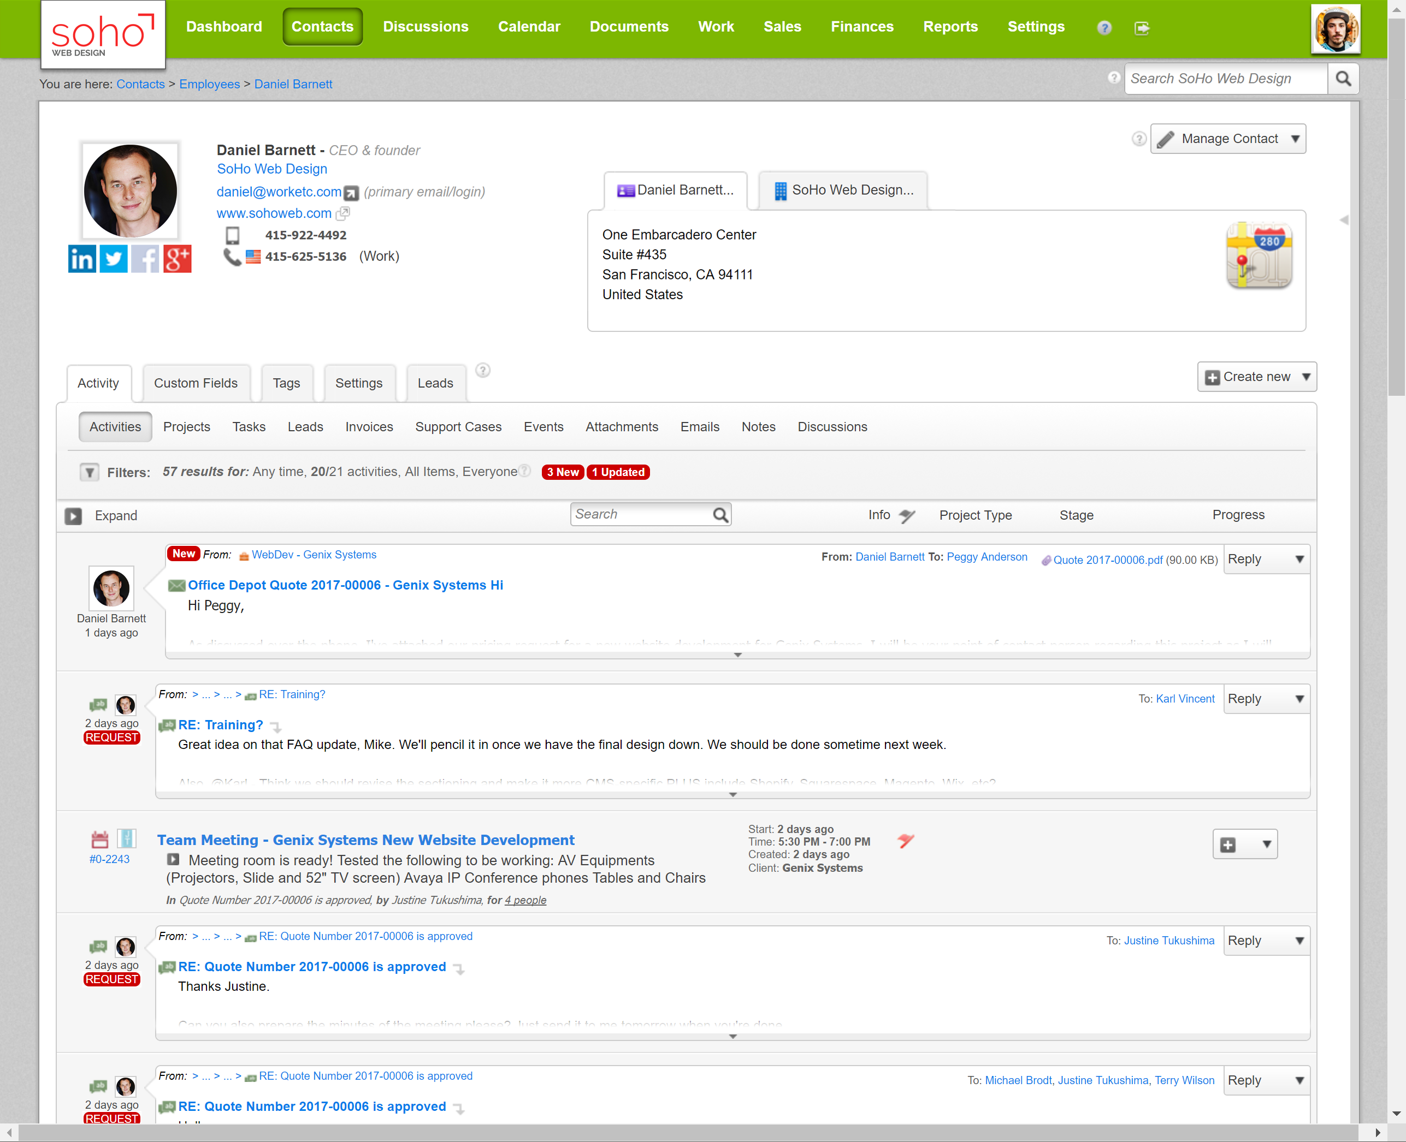Click the calendar icon beside #0-2243

click(99, 838)
